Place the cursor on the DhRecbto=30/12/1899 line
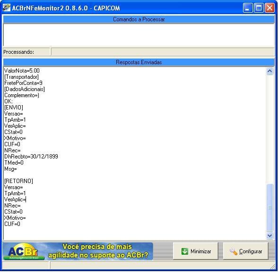 tap(31, 157)
